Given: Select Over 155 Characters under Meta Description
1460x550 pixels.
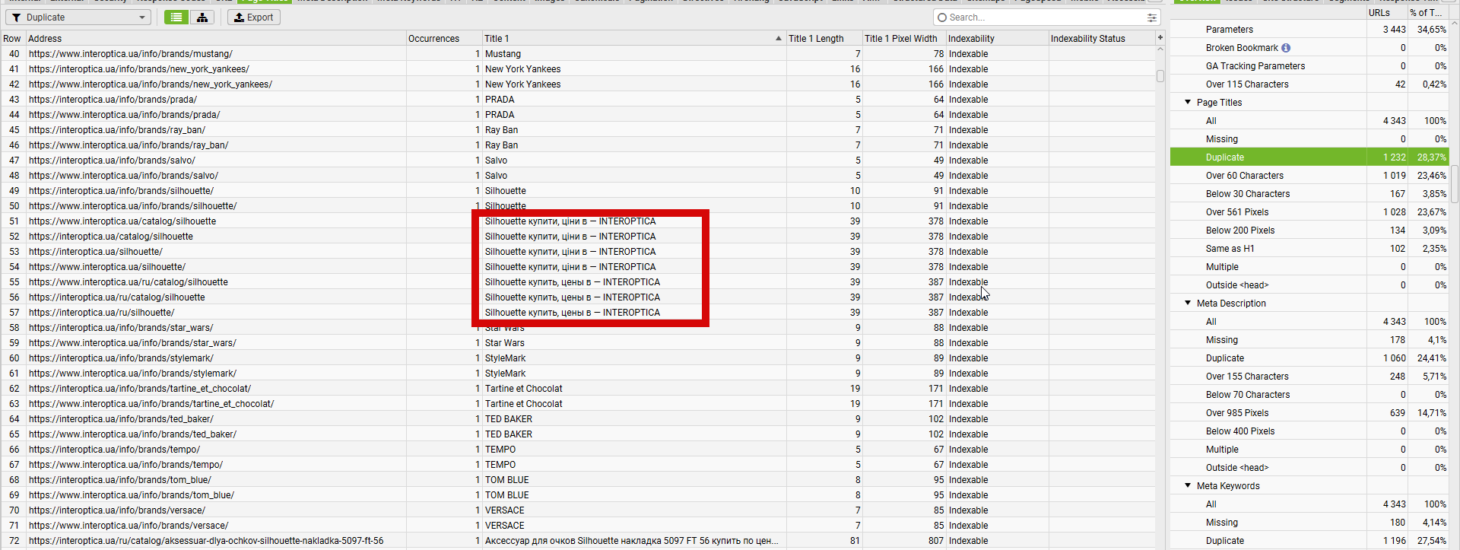Looking at the screenshot, I should point(1309,377).
